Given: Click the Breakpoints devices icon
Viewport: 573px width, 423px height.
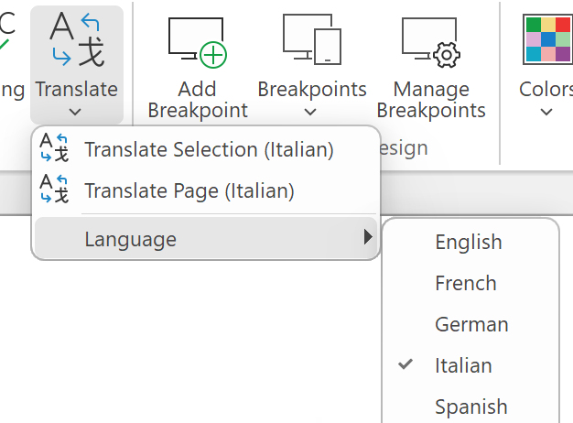Looking at the screenshot, I should click(311, 41).
